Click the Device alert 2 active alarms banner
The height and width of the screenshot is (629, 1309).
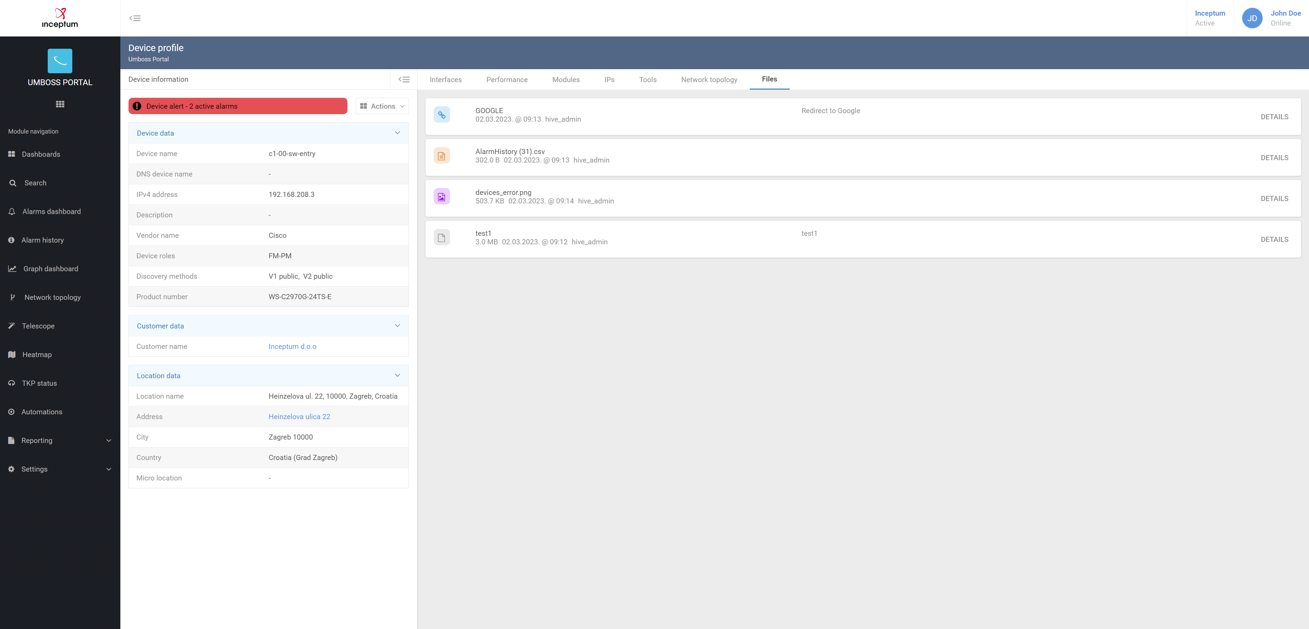pos(238,106)
